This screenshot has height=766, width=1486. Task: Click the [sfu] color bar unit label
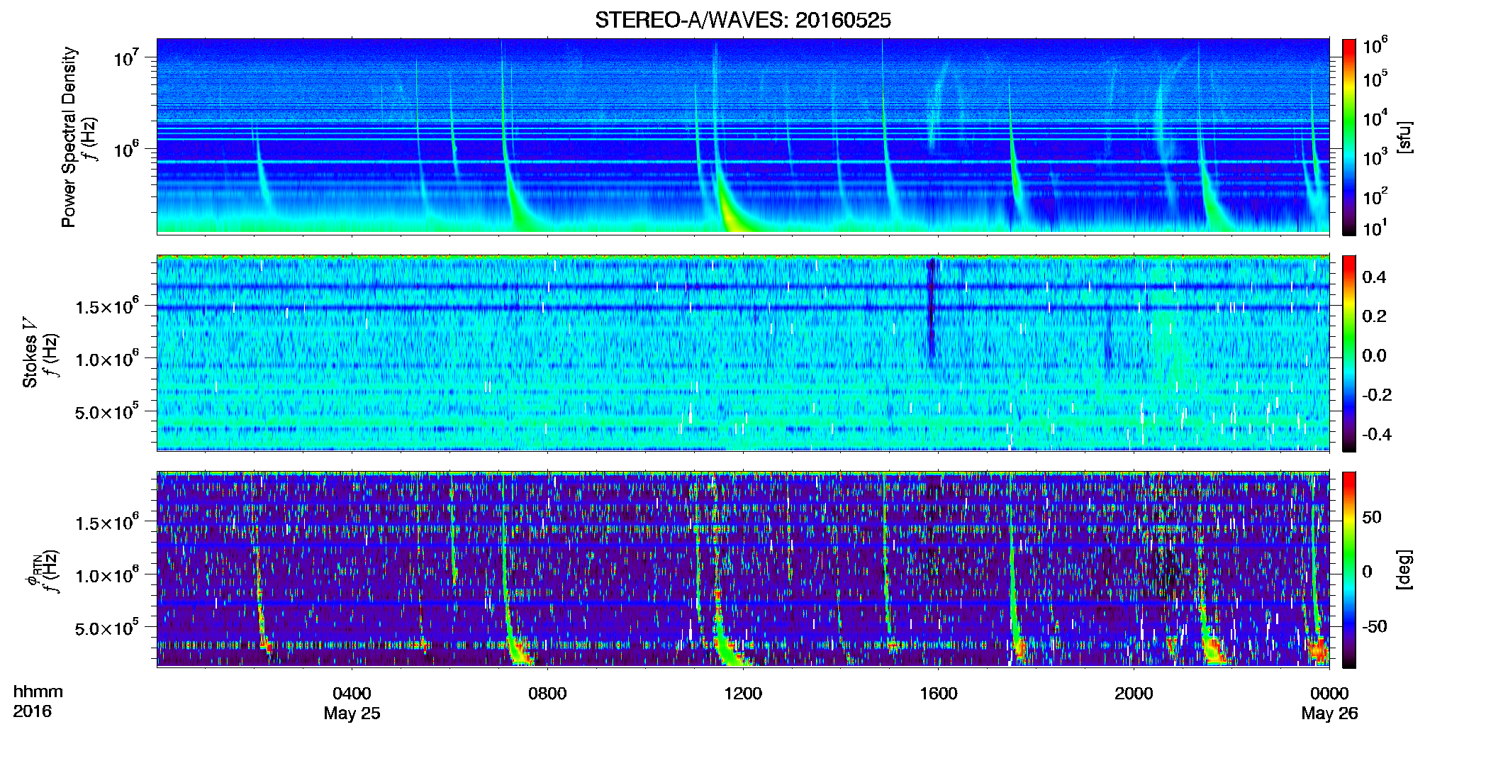click(1404, 138)
